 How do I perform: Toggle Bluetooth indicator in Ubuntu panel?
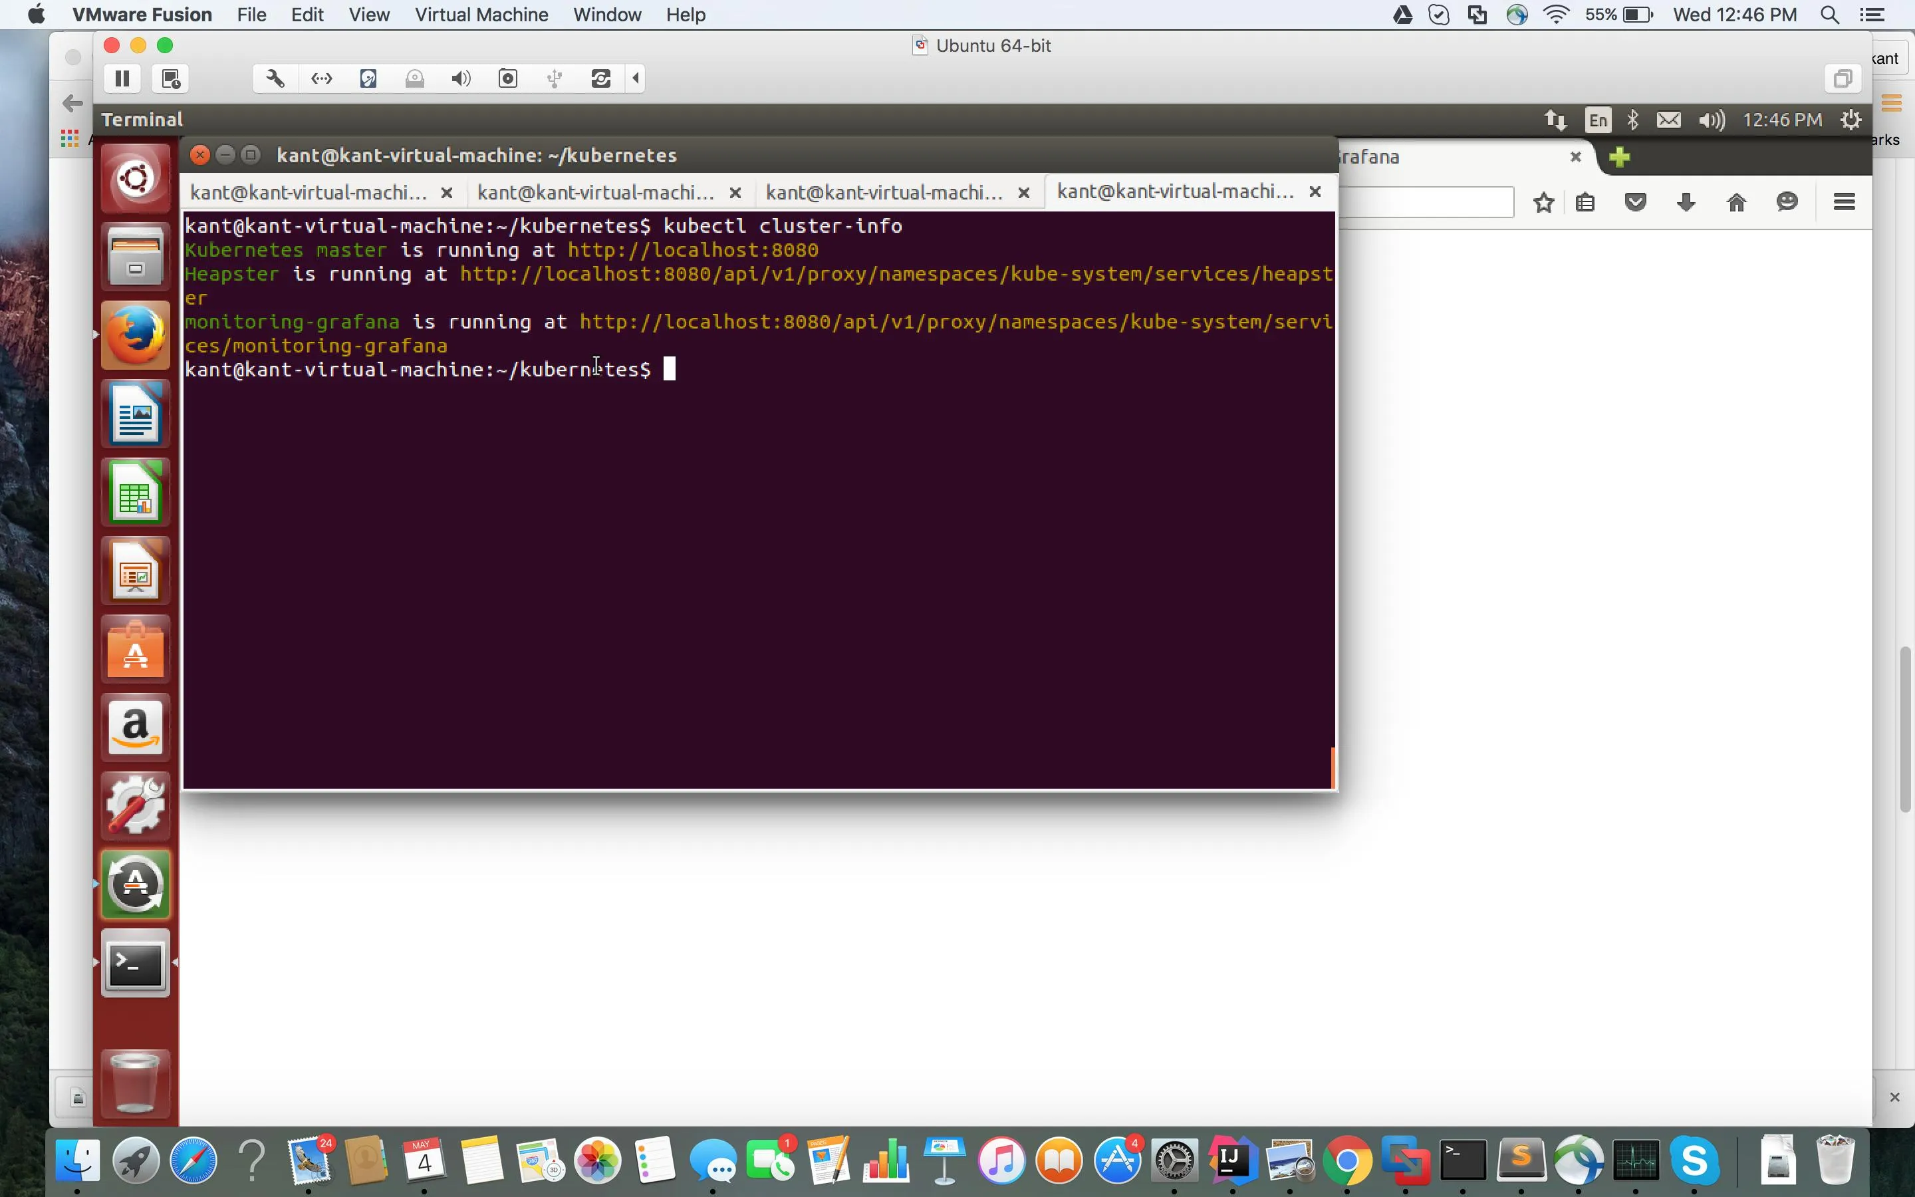click(1632, 120)
